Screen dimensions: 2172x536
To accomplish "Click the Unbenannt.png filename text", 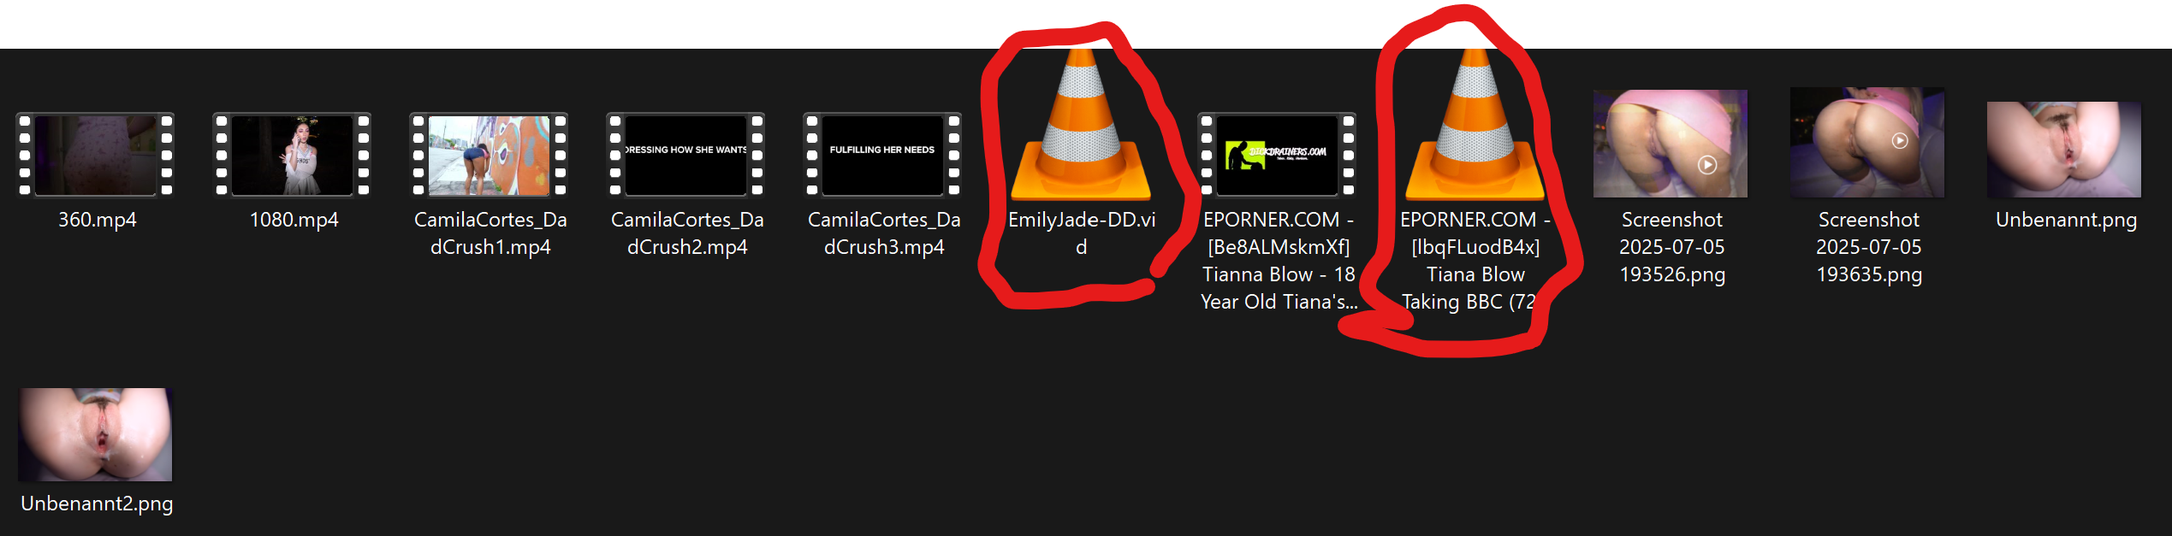I will click(x=2066, y=220).
